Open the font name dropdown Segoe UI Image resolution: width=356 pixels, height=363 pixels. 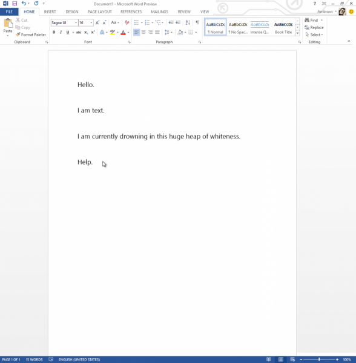[76, 23]
